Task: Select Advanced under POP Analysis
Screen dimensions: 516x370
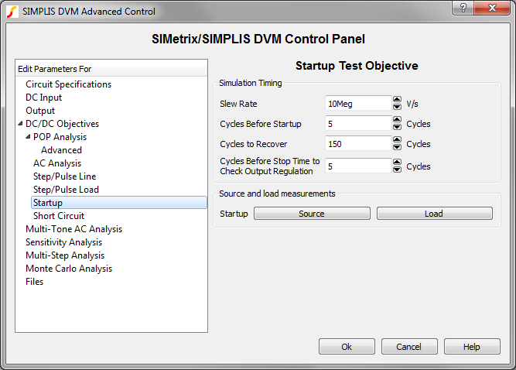Action: click(x=61, y=150)
